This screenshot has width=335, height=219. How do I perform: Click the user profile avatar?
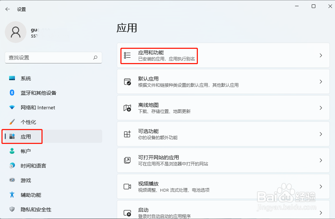pos(15,32)
